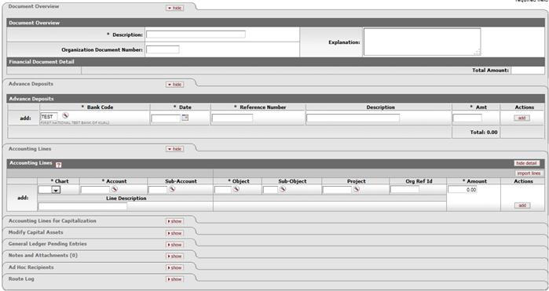
Task: Click the Total: 0.00 text
Action: pyautogui.click(x=484, y=133)
